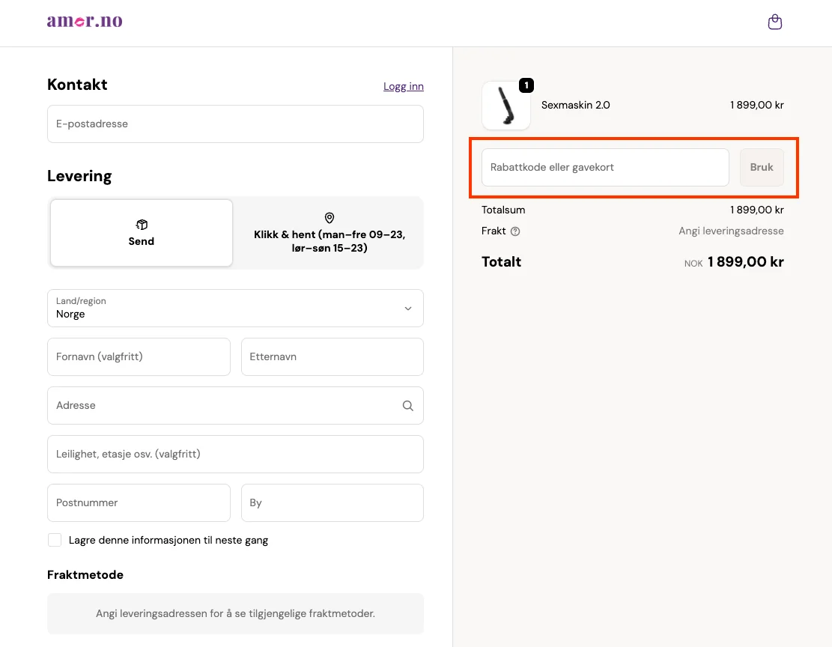Focus the Etternavn text field

(332, 357)
